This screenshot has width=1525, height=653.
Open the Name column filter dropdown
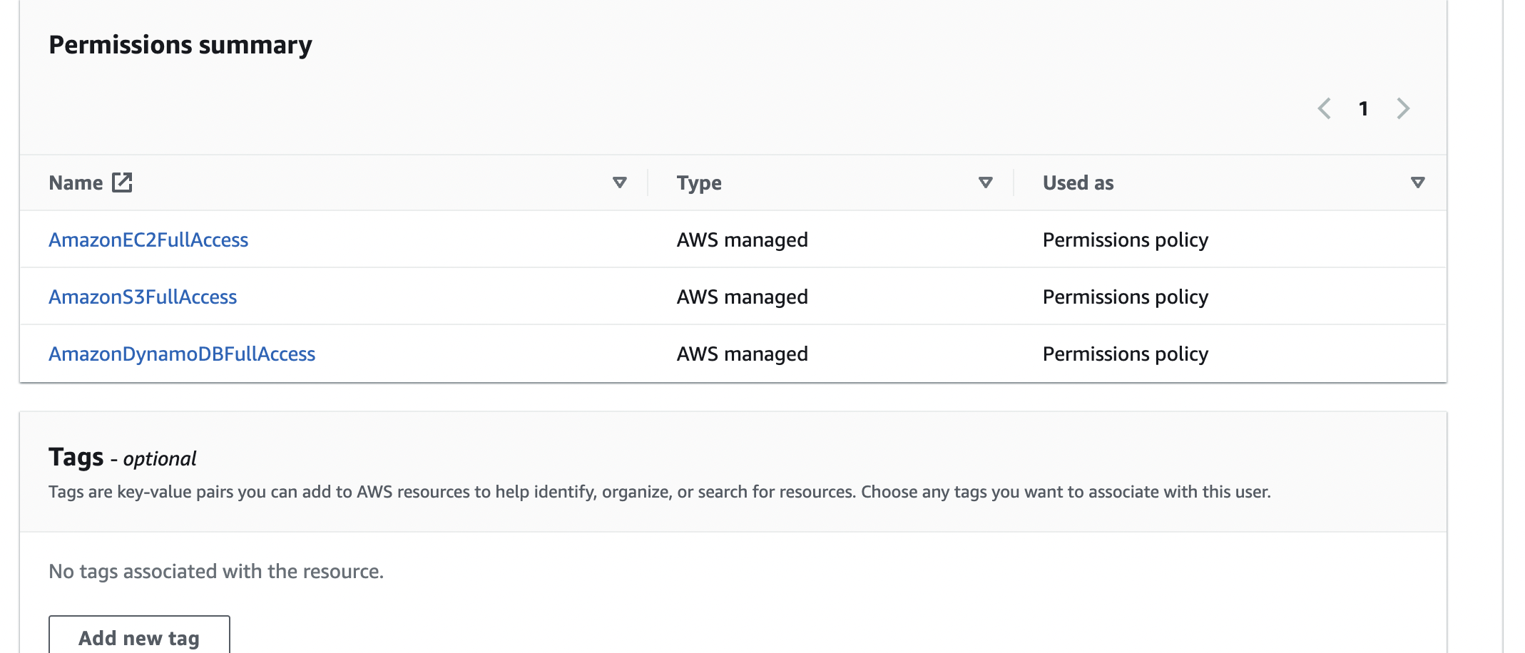coord(619,182)
